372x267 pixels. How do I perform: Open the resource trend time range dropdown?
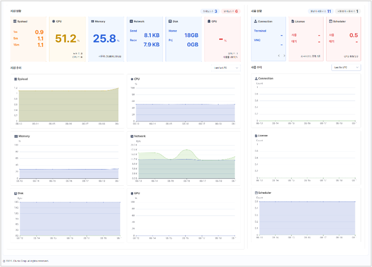coord(225,68)
